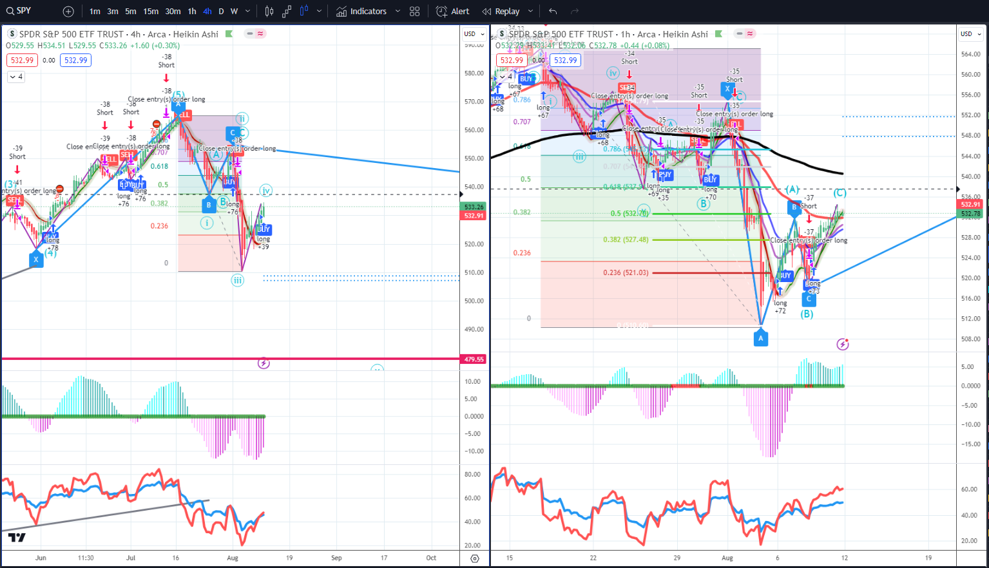
Task: Click the circled iv wave label on 4h chart
Action: (266, 190)
